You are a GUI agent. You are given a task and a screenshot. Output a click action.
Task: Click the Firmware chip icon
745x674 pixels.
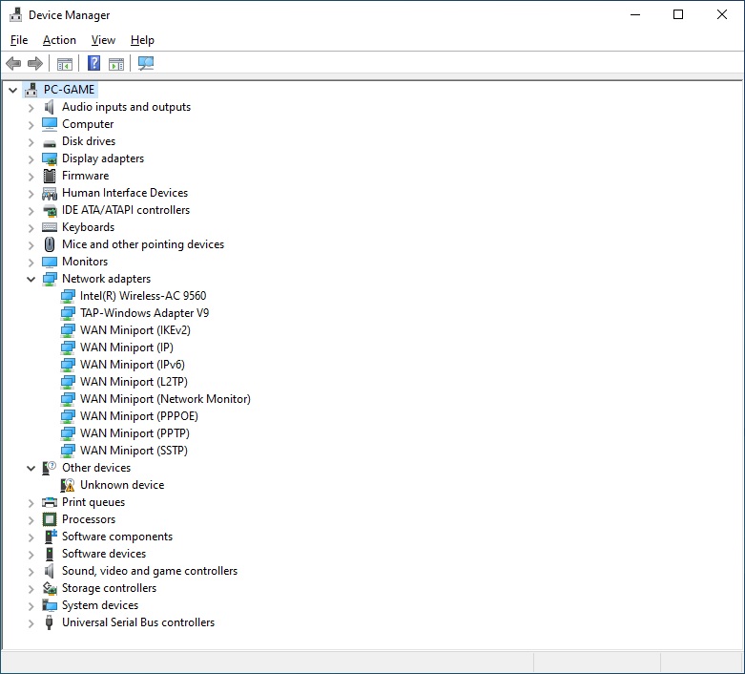point(50,176)
